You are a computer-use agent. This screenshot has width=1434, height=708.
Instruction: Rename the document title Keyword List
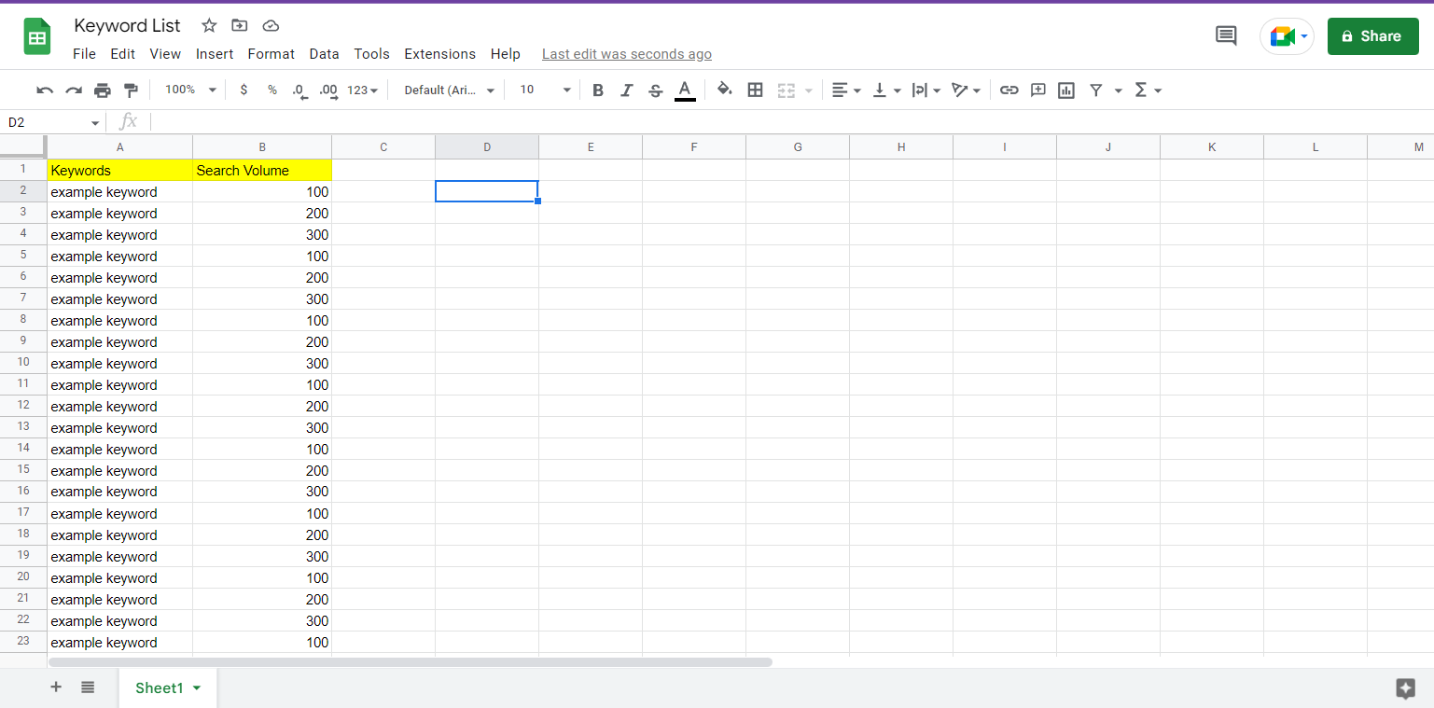[x=128, y=25]
